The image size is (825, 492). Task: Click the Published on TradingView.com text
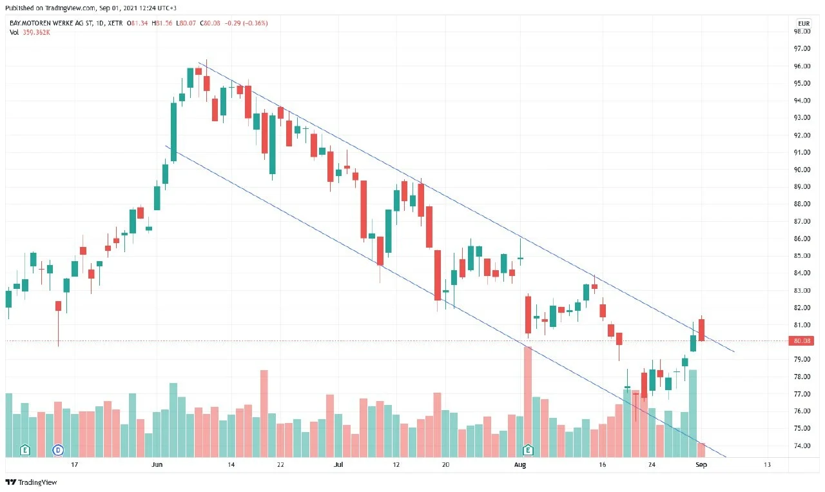49,8
